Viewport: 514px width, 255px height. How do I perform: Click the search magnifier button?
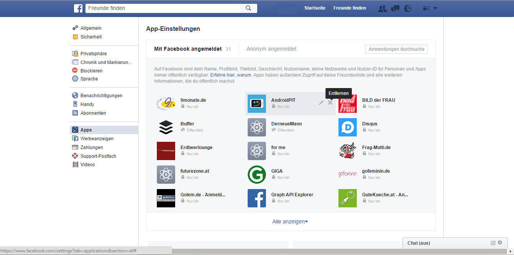tap(248, 8)
